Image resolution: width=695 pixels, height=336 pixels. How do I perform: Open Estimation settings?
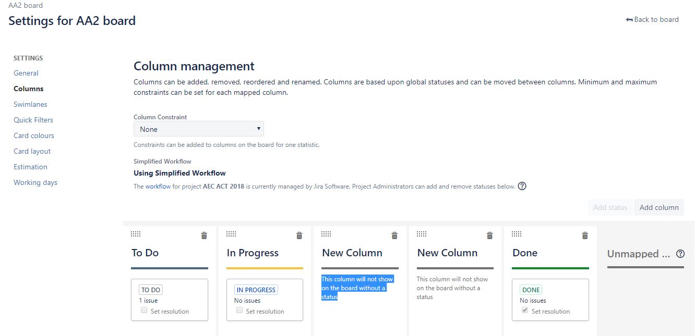(x=30, y=167)
